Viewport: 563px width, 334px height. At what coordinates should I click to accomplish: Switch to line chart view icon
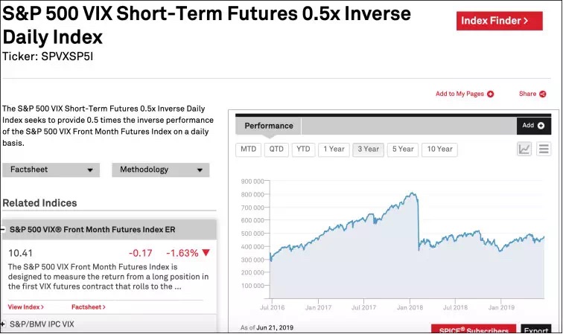coord(524,149)
